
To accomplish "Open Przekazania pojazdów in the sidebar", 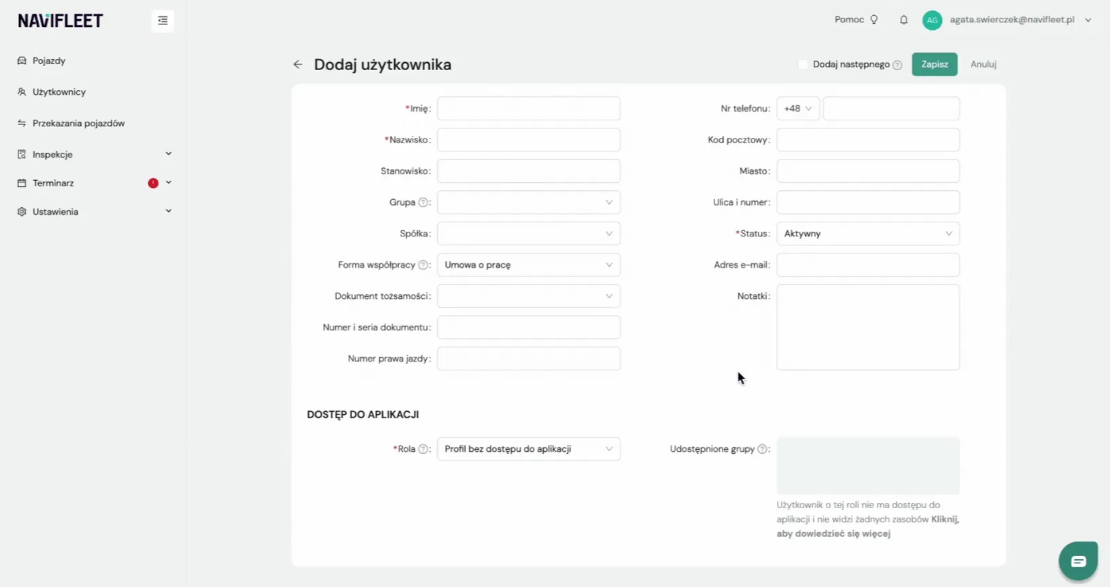I will [x=79, y=123].
